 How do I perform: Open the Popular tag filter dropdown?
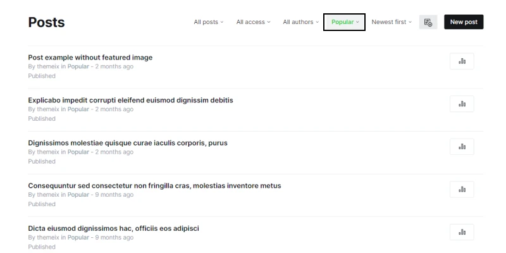click(345, 22)
